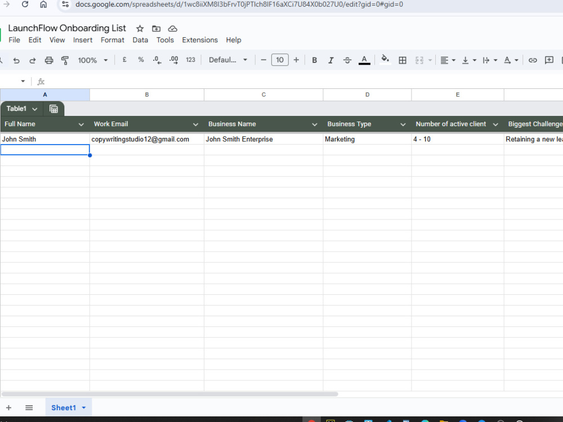Viewport: 563px width, 422px height.
Task: Toggle italic formatting
Action: click(x=330, y=60)
